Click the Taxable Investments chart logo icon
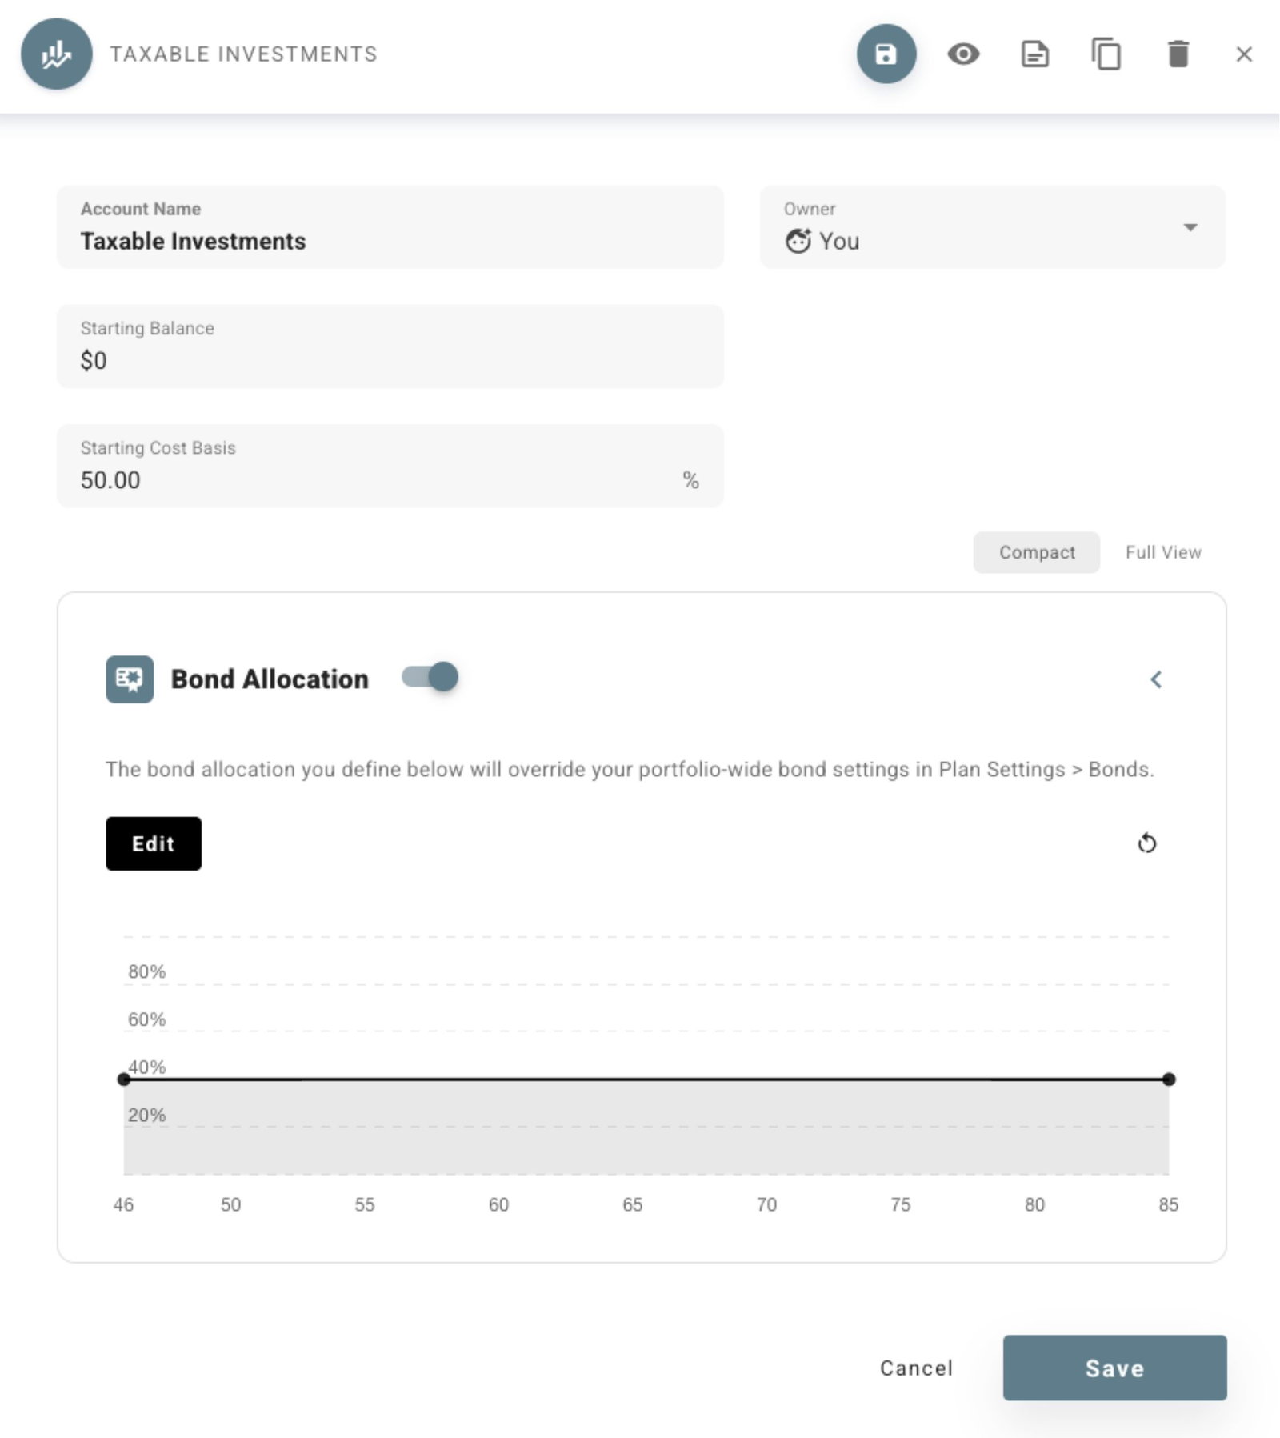Screen dimensions: 1280x1438 click(x=56, y=54)
